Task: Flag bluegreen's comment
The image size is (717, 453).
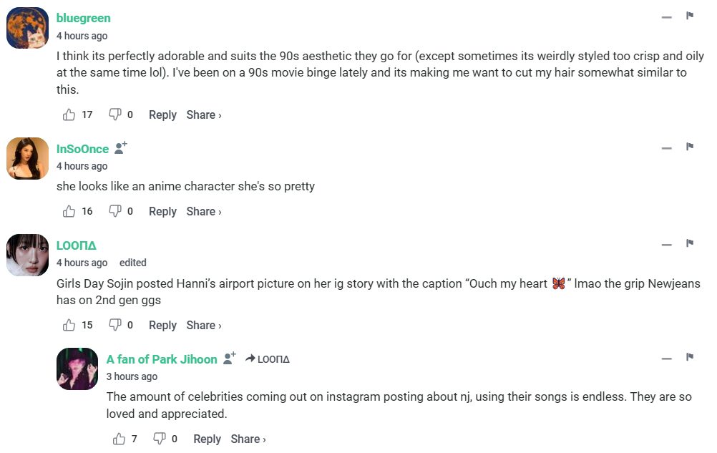Action: click(x=690, y=16)
